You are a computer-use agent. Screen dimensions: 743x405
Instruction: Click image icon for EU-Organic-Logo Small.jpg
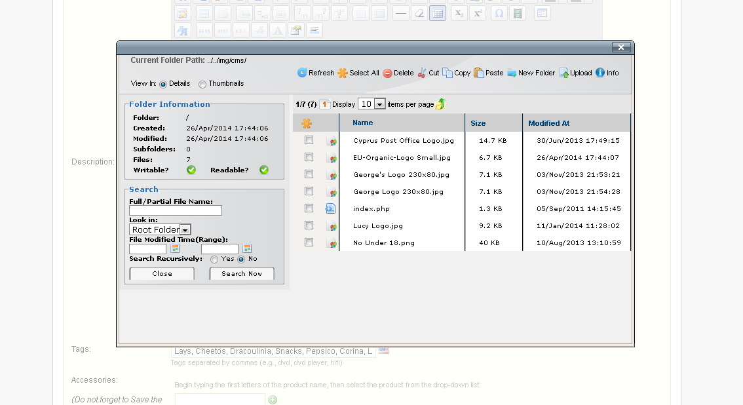click(x=332, y=158)
